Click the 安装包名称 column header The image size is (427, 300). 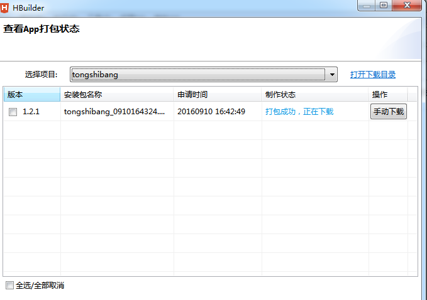click(117, 95)
